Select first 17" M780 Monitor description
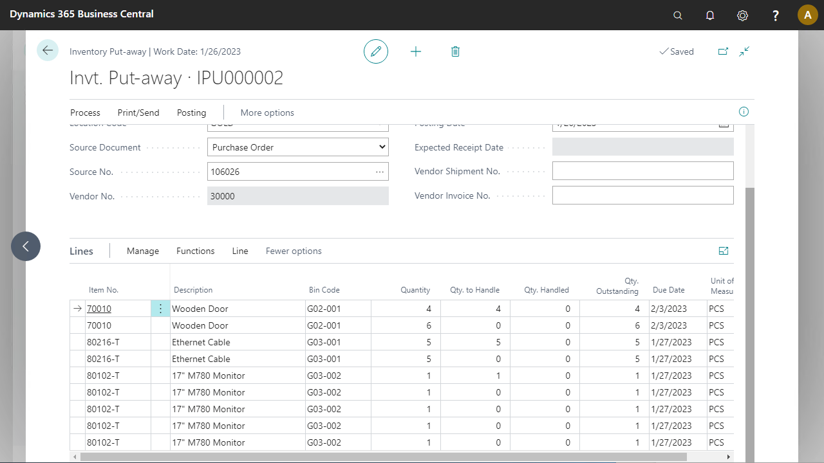824x463 pixels. pyautogui.click(x=238, y=376)
